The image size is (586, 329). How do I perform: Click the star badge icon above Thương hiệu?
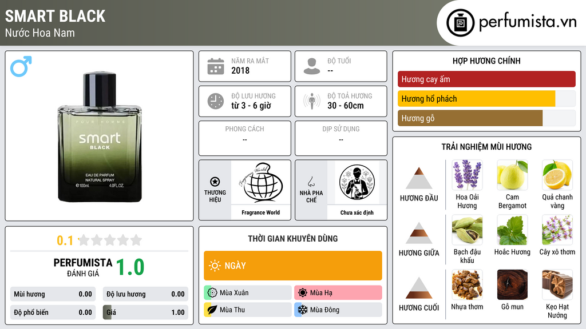pyautogui.click(x=215, y=182)
